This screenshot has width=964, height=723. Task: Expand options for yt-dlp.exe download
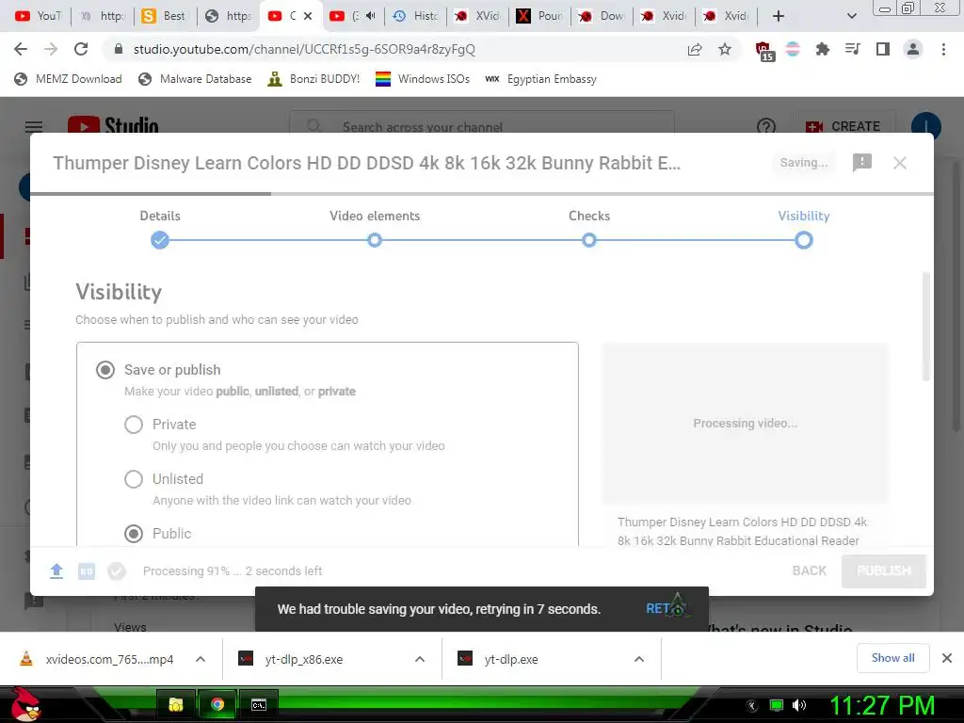coord(639,659)
